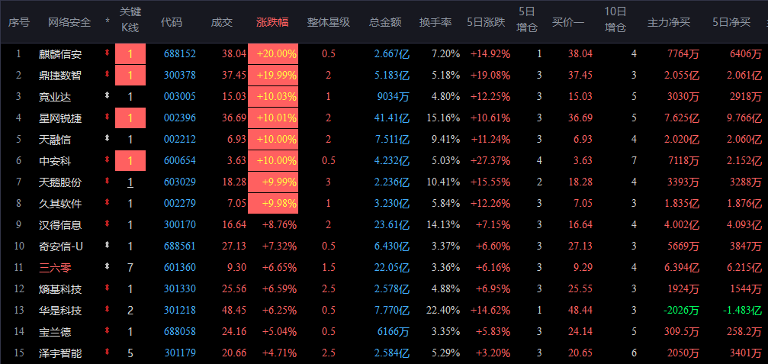Click 5日涨跌 value +27.37%

pos(491,161)
